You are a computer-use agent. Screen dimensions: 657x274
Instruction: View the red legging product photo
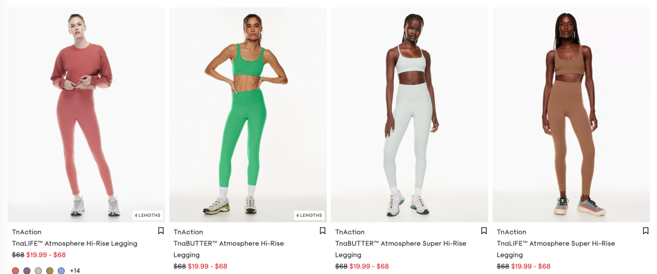[x=86, y=115]
